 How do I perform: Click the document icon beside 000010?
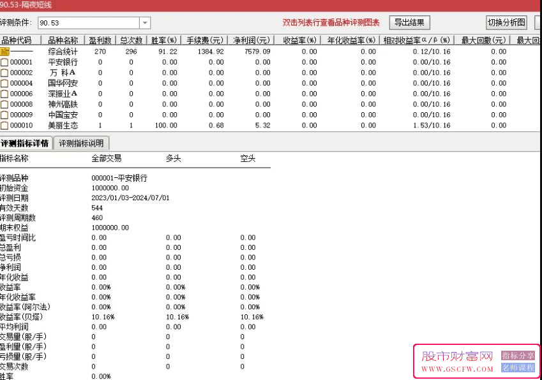(4, 126)
